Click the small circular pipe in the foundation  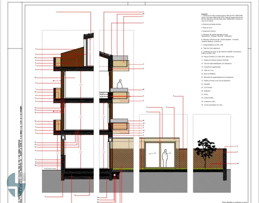(x=114, y=175)
